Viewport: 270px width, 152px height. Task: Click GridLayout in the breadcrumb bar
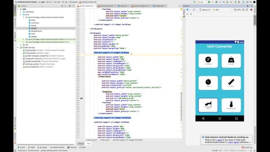105,140
